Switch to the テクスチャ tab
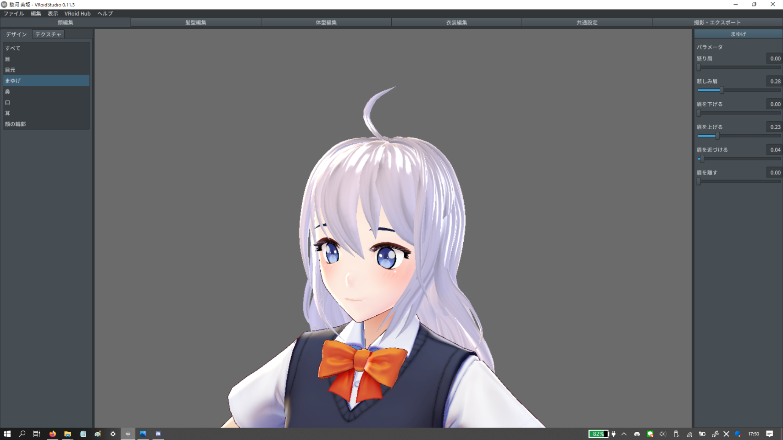Screen dimensions: 783x440 pos(48,34)
